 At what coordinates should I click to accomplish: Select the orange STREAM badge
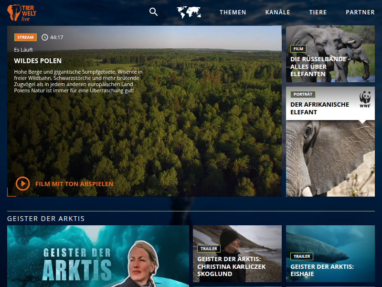[x=25, y=37]
